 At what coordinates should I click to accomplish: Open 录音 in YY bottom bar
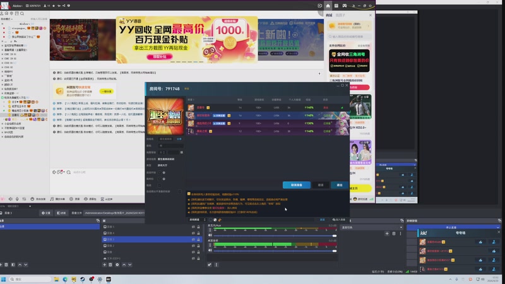(x=74, y=199)
